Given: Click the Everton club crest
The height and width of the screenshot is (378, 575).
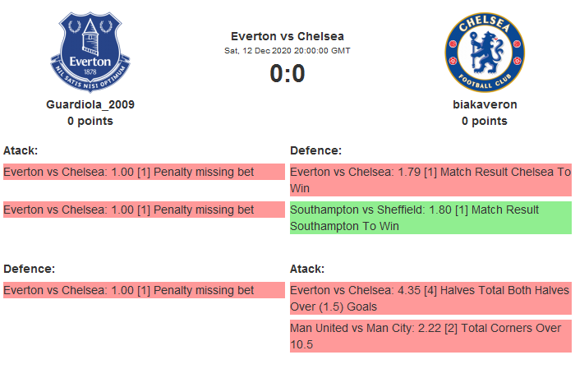Looking at the screenshot, I should [x=90, y=52].
